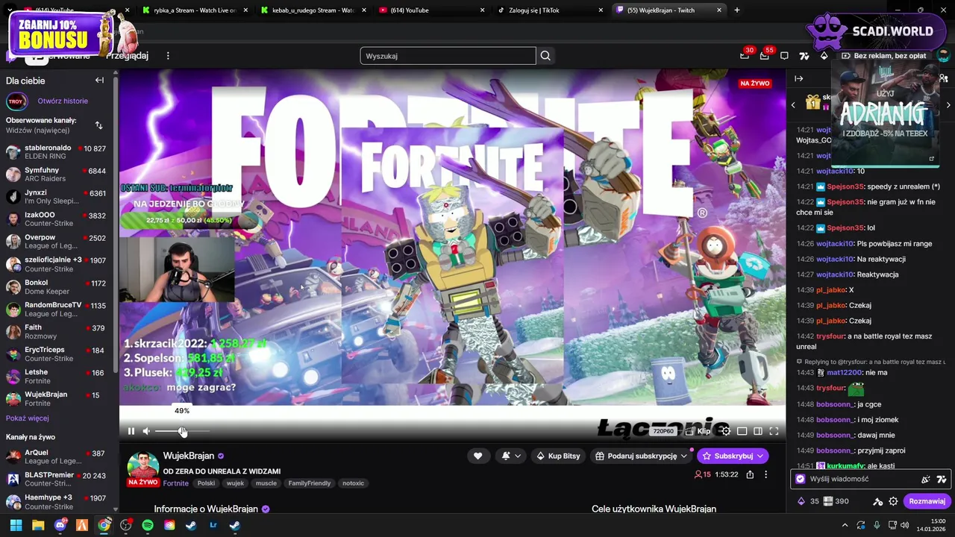Open Otwórz historie stories link
Screen dimensions: 955x537
(x=63, y=101)
